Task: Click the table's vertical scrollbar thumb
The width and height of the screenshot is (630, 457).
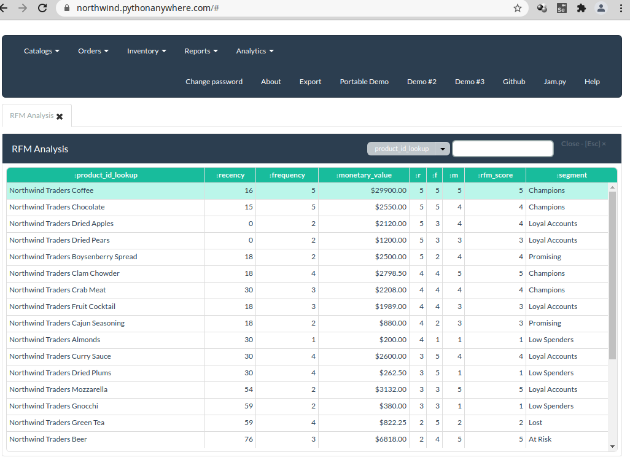Action: 612,275
